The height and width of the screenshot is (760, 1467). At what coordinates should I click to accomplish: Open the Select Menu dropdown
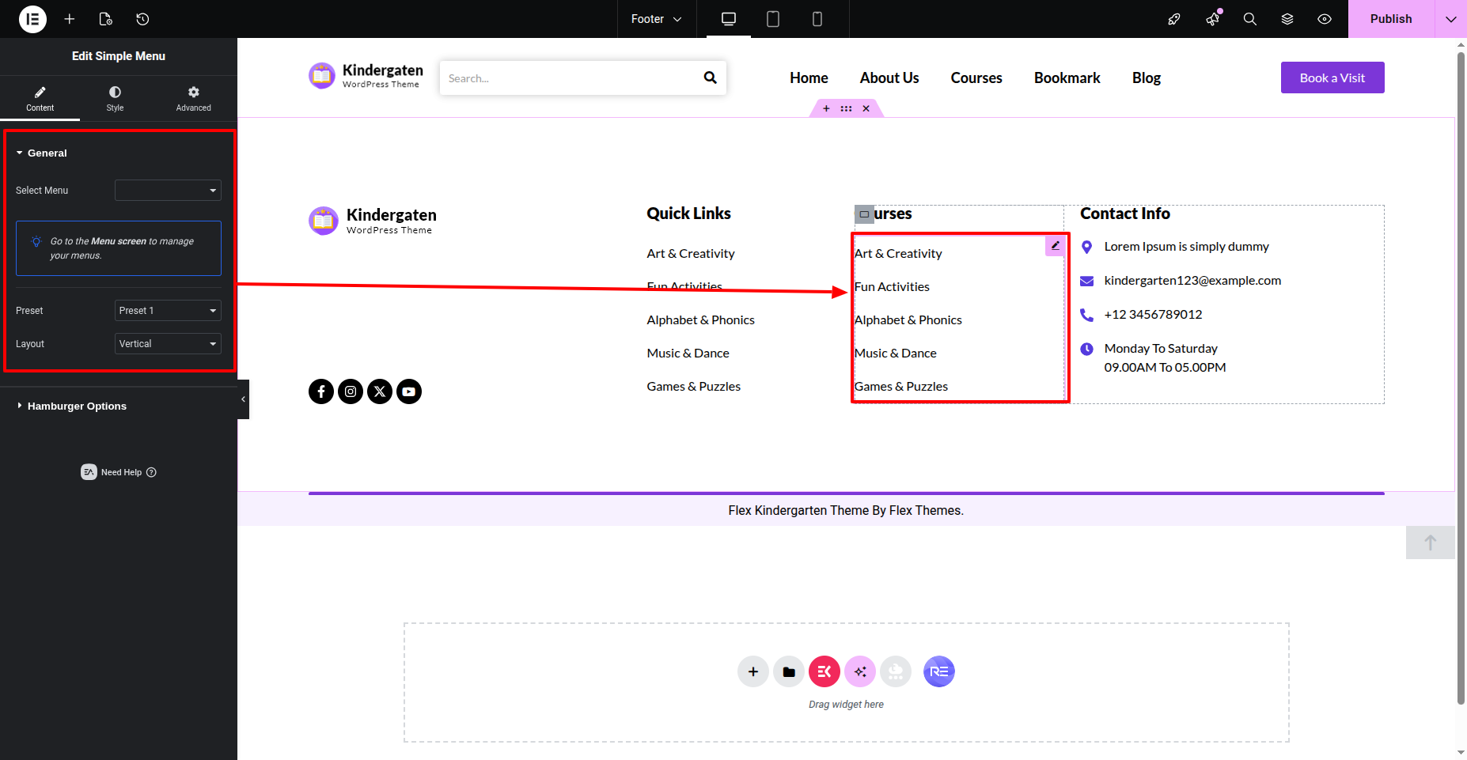(x=168, y=191)
